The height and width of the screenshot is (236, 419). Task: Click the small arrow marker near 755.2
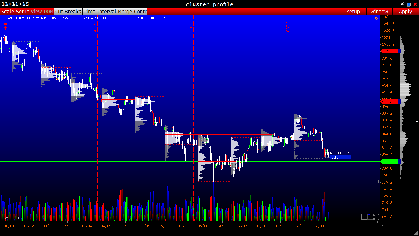378,181
